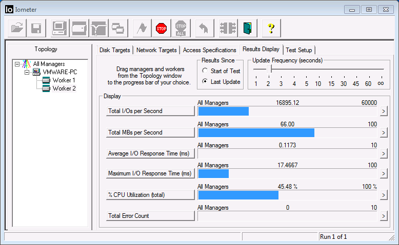Click the red Stop test icon
Viewport: 399px width, 245px height.
[162, 28]
